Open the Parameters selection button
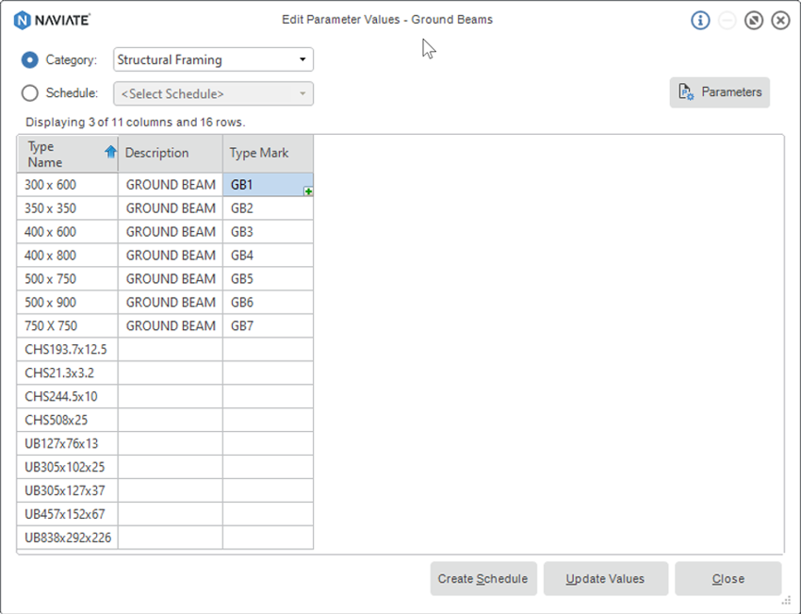The width and height of the screenshot is (801, 614). pos(720,92)
